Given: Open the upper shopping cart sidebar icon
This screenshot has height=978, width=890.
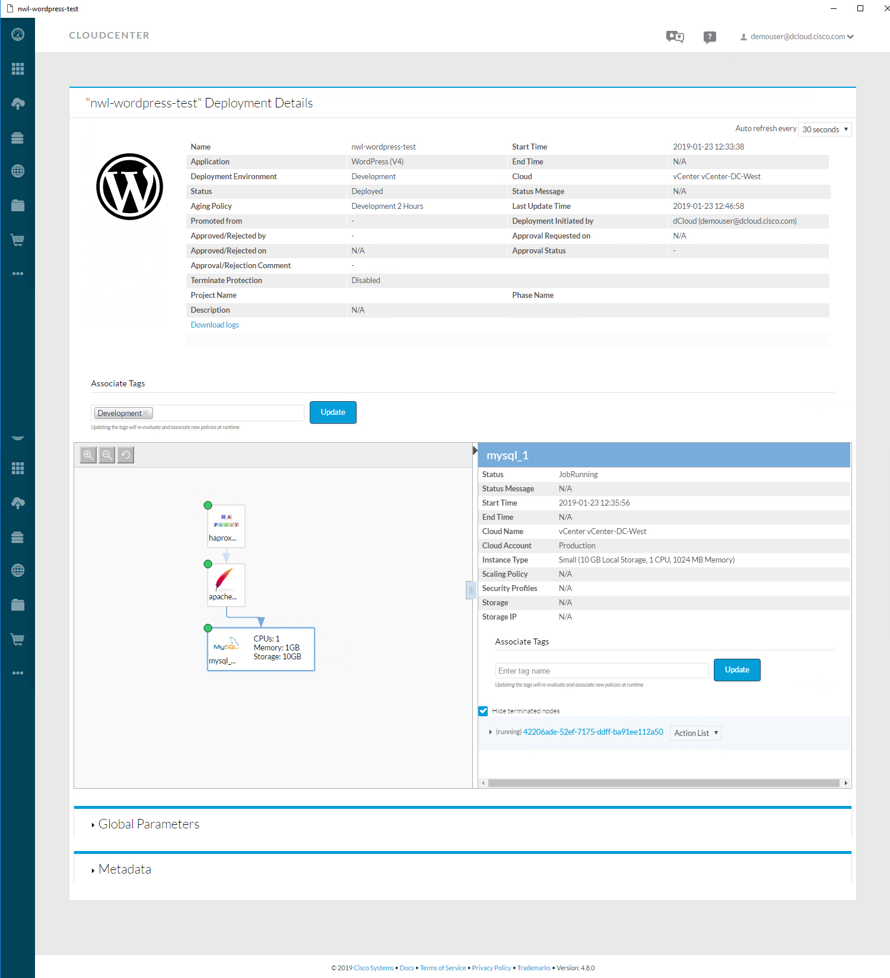Looking at the screenshot, I should (18, 240).
